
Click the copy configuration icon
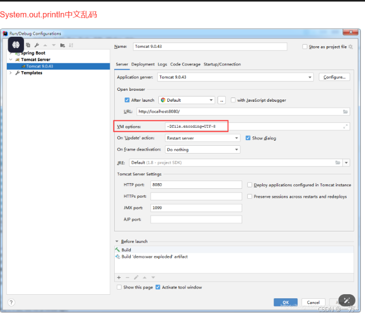[x=28, y=45]
